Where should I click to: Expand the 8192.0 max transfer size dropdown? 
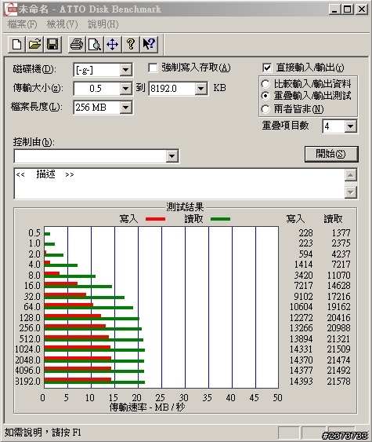point(200,89)
